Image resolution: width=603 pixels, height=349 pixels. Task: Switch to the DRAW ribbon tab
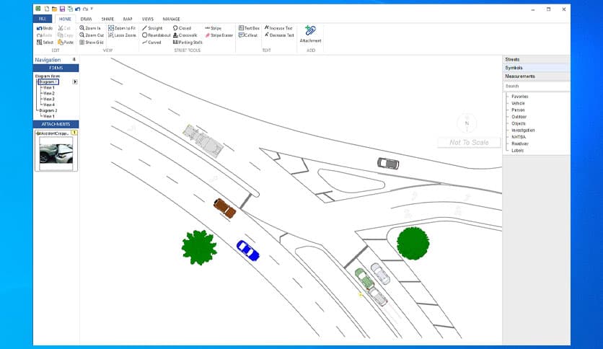point(86,19)
